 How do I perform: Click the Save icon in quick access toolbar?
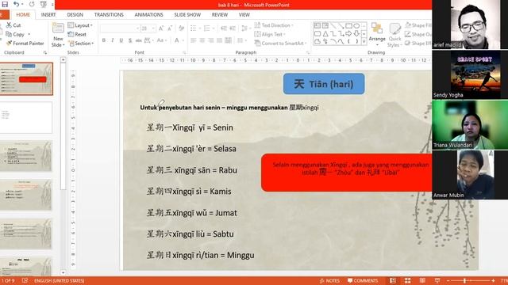(x=5, y=5)
